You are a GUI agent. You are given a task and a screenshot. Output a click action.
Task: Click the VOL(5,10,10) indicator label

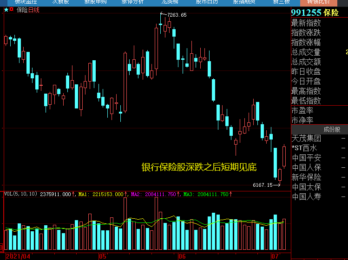point(20,194)
